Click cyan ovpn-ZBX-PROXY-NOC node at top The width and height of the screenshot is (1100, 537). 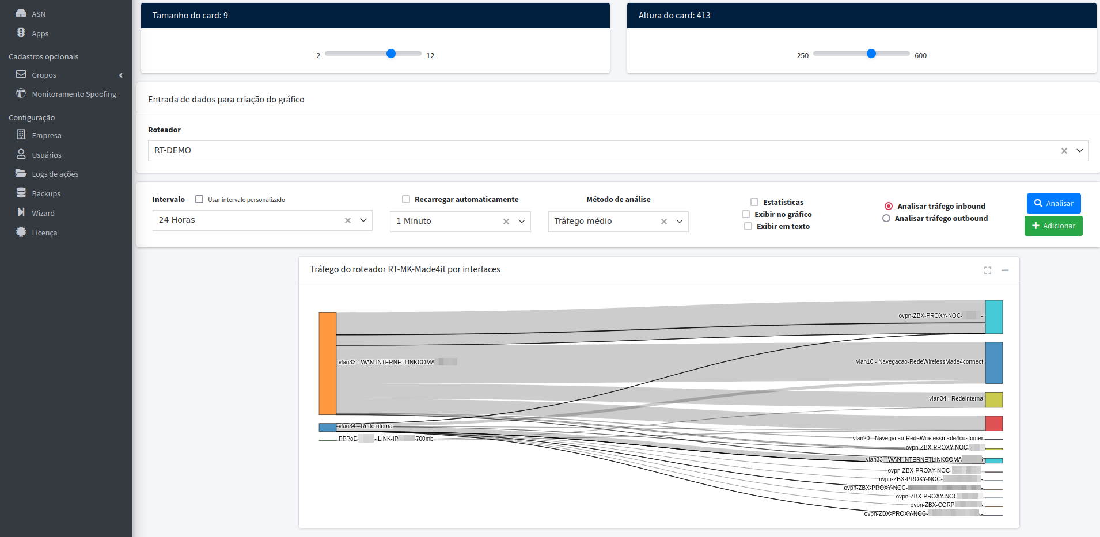(994, 317)
